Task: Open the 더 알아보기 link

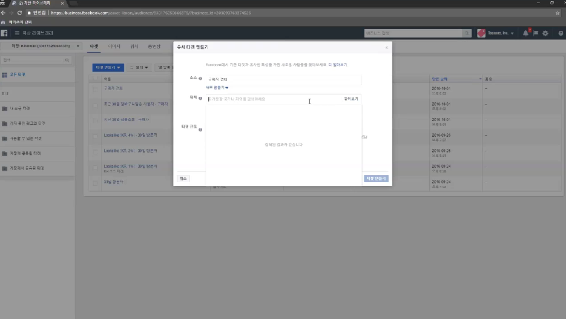Action: [x=338, y=65]
